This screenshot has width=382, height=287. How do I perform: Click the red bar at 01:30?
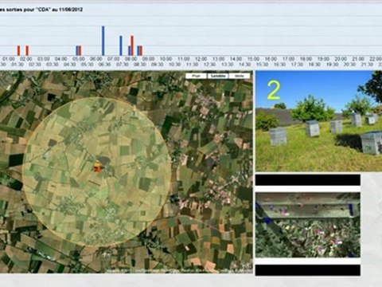point(18,50)
